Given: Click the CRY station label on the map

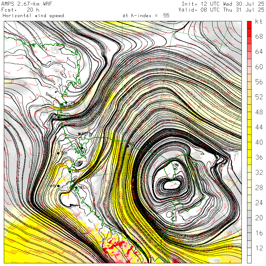Looking at the screenshot, I should pos(72,103).
